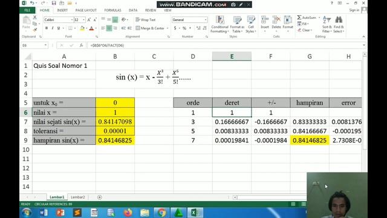This screenshot has width=387, height=218.
Task: Click the Orientation text angle icon
Action: tap(123, 19)
